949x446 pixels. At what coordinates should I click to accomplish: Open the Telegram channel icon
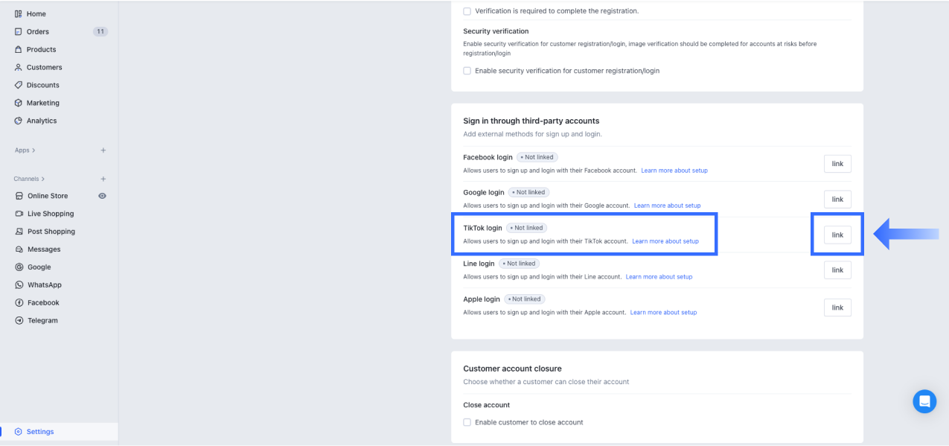coord(20,321)
